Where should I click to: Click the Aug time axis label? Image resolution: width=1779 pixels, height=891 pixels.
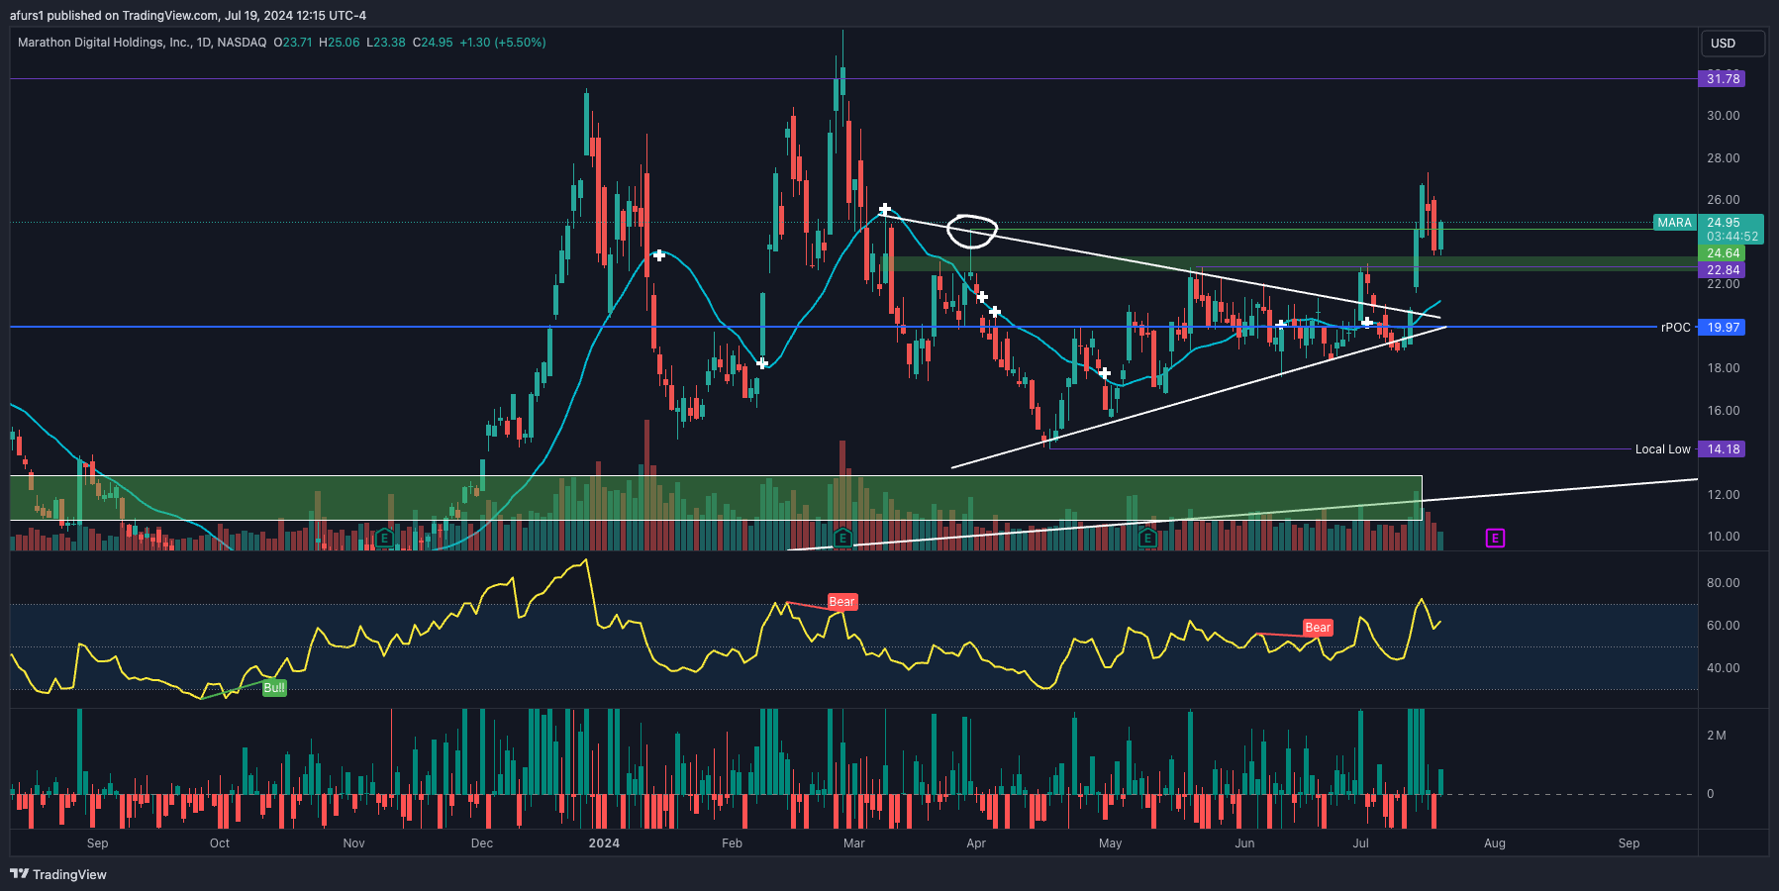1495,843
